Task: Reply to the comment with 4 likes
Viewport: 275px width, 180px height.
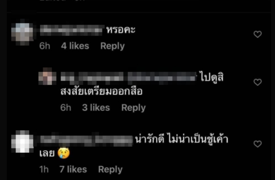Action: [x=112, y=46]
